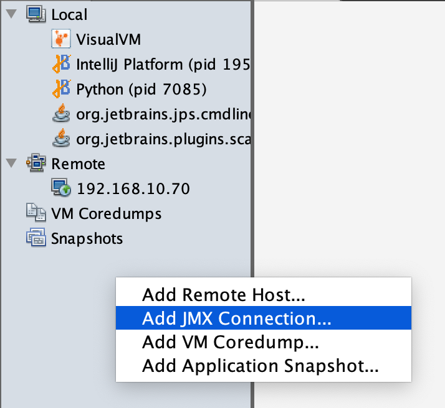The height and width of the screenshot is (408, 445).
Task: Choose Add Remote Host from context menu
Action: (x=223, y=294)
